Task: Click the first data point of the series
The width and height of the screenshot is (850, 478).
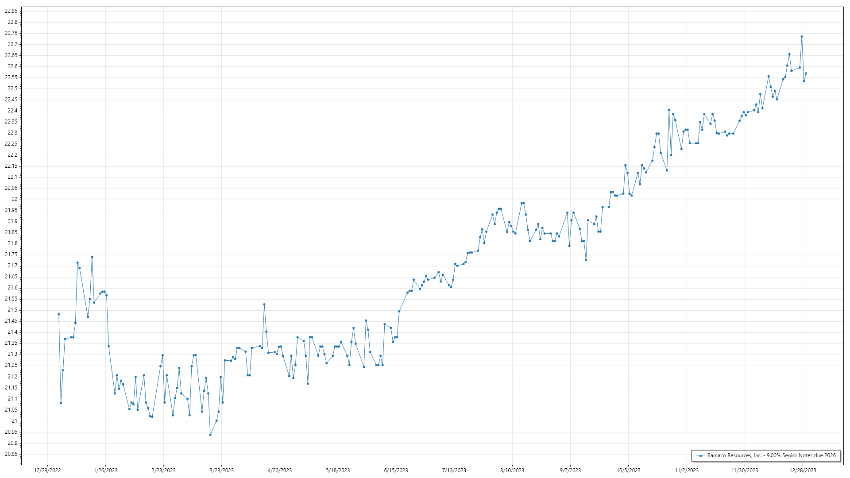Action: [x=59, y=314]
